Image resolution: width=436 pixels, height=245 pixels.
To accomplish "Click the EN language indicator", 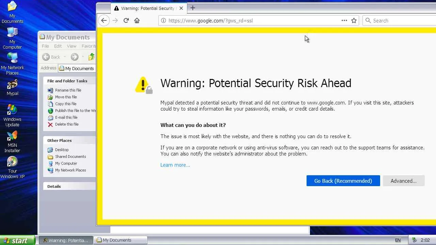I will click(x=398, y=240).
